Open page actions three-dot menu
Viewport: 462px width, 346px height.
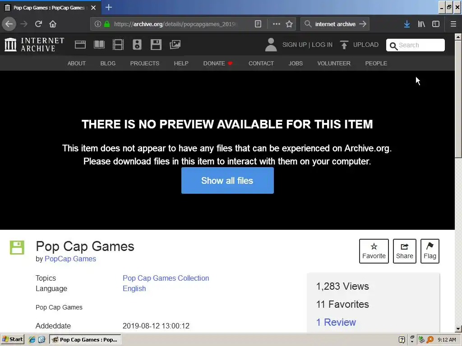277,24
